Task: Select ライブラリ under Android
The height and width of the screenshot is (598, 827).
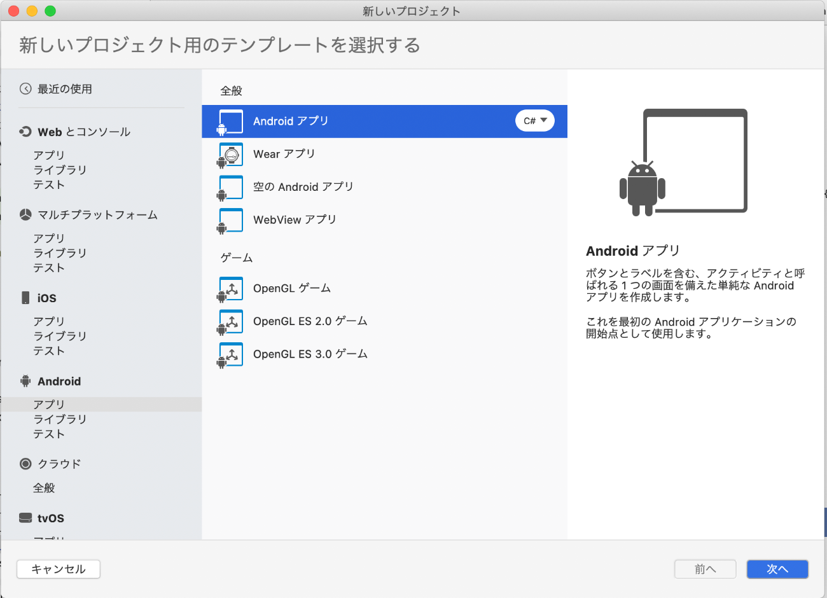Action: pyautogui.click(x=60, y=419)
